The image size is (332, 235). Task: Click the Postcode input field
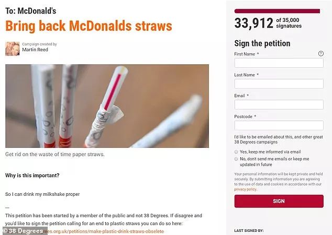(x=279, y=126)
